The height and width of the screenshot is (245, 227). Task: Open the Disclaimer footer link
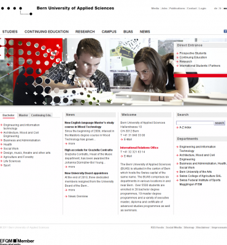coord(202,227)
